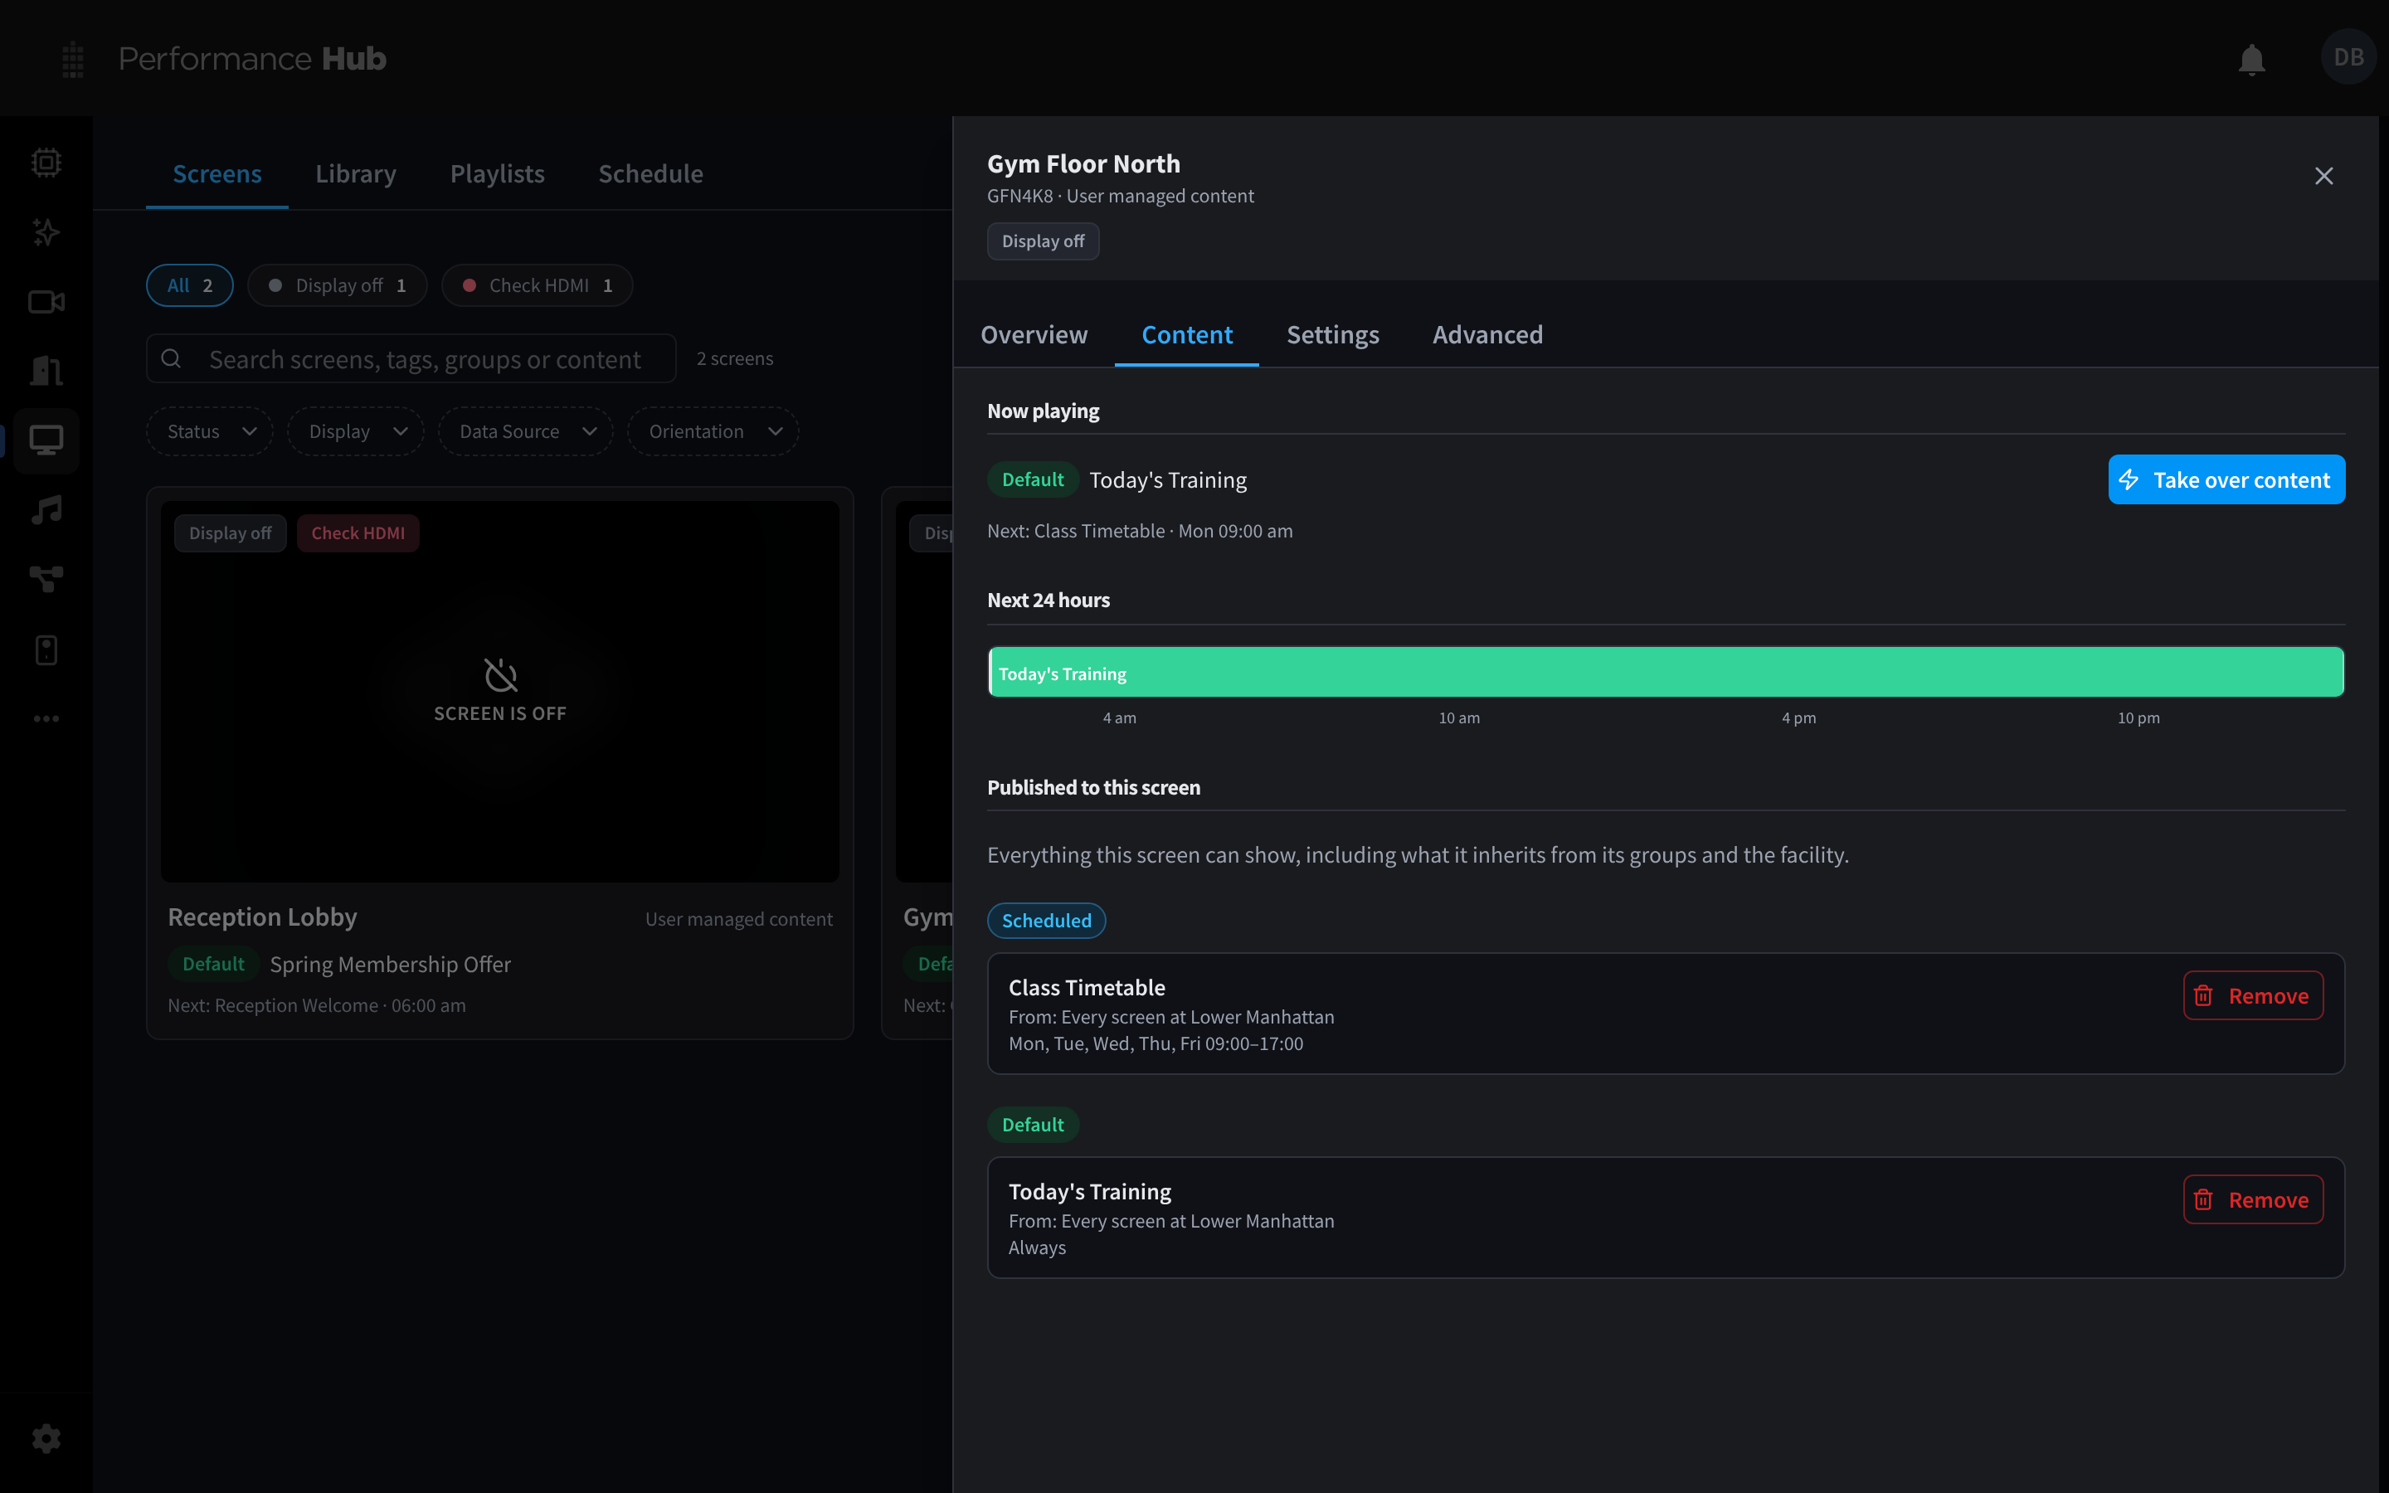
Task: Remove Class Timetable from this screen
Action: pos(2253,995)
